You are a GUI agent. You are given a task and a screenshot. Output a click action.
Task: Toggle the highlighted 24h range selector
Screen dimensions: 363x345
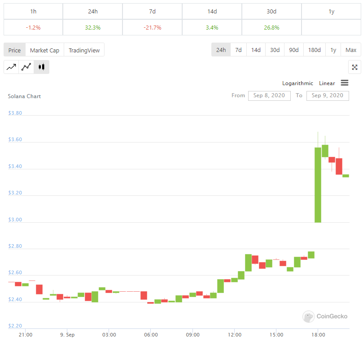coord(221,50)
